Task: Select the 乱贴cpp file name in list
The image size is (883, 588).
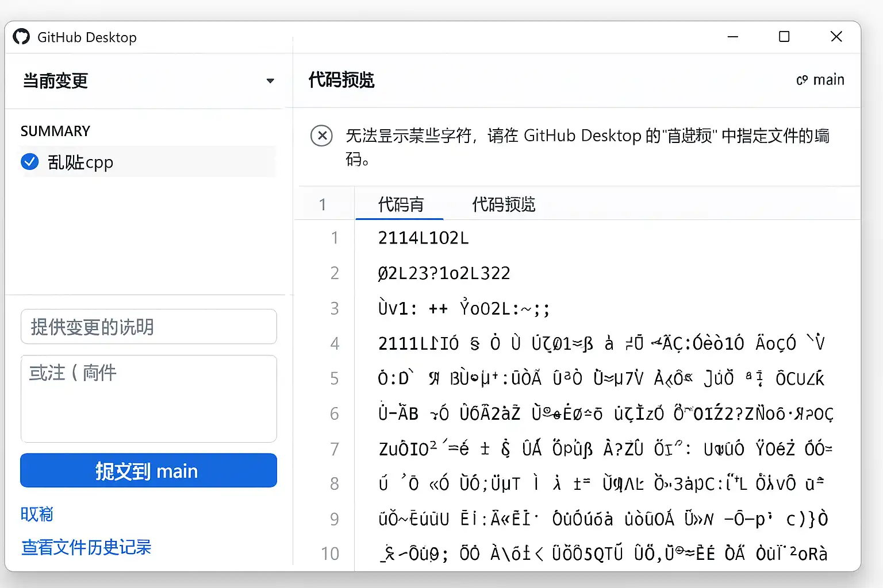Action: click(80, 163)
